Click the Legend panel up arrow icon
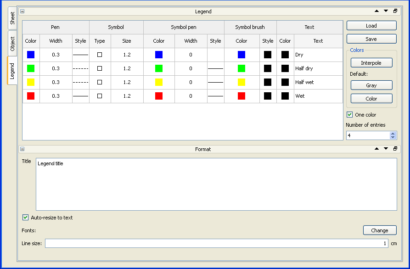This screenshot has height=269, width=410. click(x=377, y=11)
